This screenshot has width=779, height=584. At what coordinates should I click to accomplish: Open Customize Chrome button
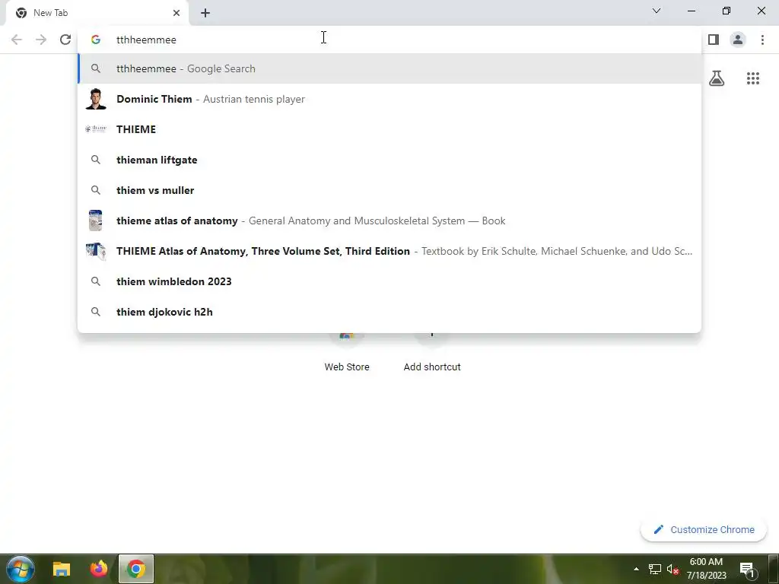point(704,529)
